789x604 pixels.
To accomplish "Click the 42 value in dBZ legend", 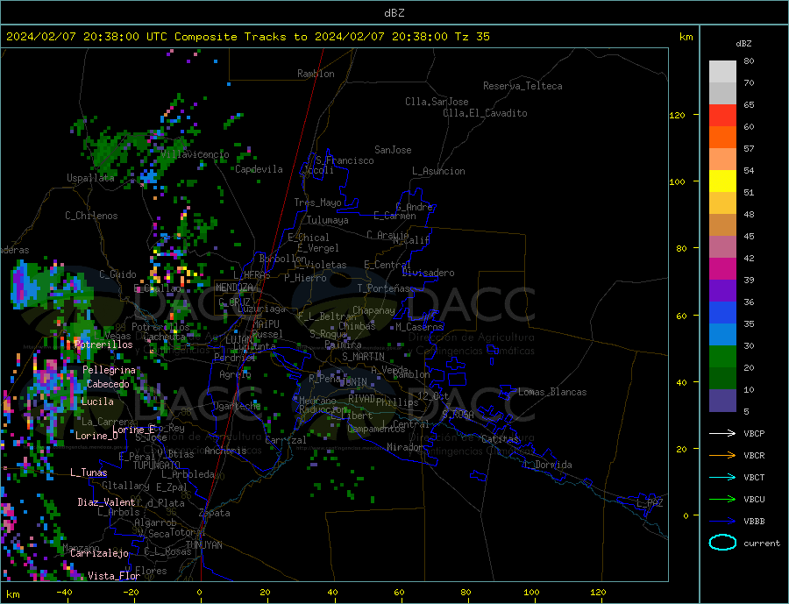I will pyautogui.click(x=749, y=259).
